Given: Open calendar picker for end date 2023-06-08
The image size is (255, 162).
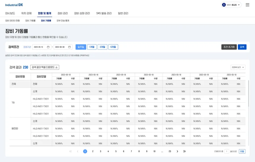Looking at the screenshot, I should (69, 47).
